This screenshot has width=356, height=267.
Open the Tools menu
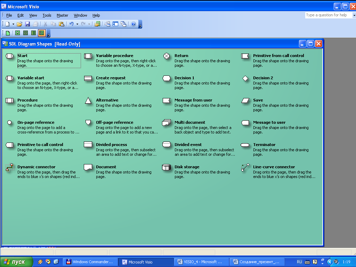47,15
